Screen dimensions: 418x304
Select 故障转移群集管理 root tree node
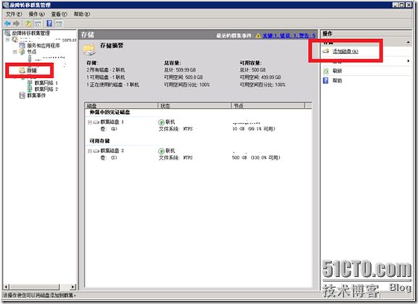30,33
